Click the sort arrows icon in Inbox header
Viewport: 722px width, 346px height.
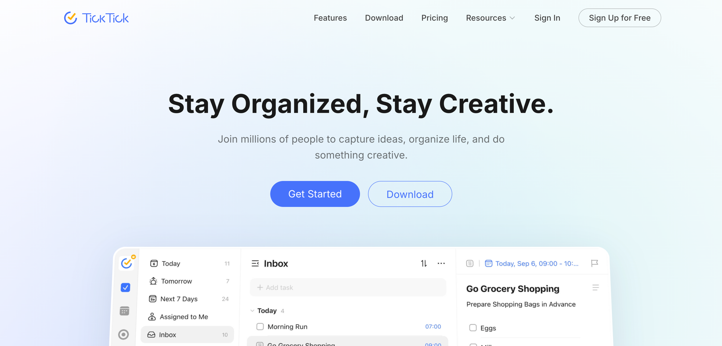coord(424,264)
